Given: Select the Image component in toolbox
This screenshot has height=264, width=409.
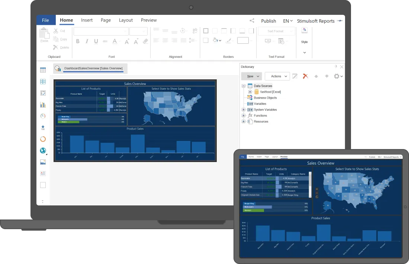Looking at the screenshot, I should coord(43,162).
